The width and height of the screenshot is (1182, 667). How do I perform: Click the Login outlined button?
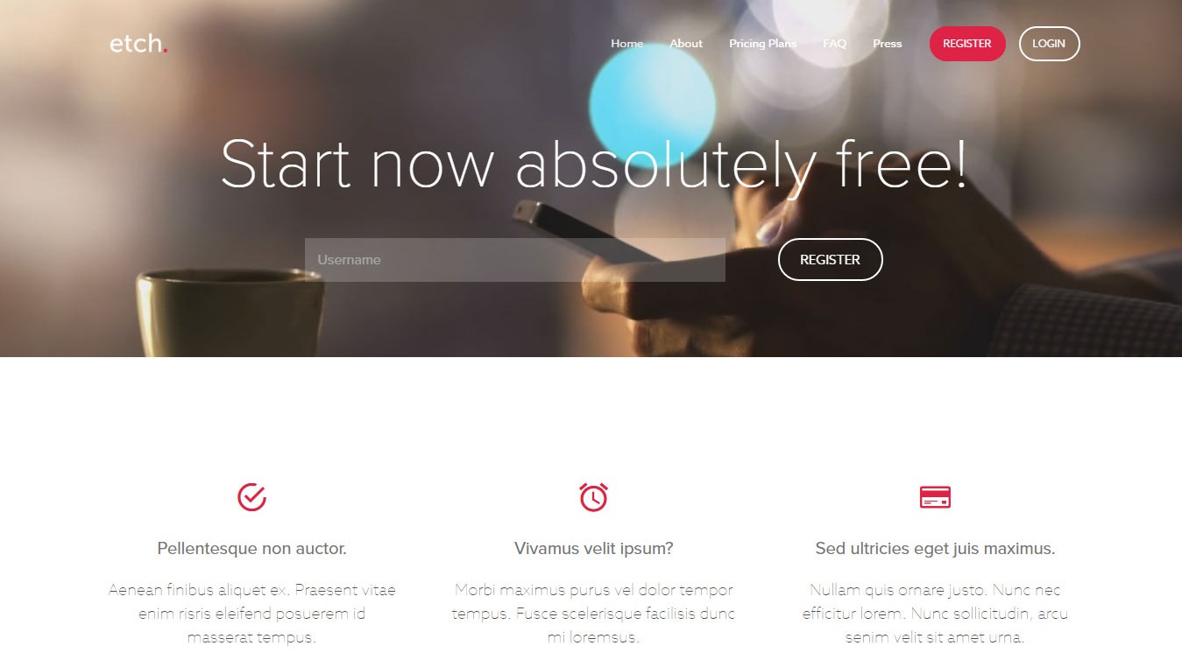1049,44
